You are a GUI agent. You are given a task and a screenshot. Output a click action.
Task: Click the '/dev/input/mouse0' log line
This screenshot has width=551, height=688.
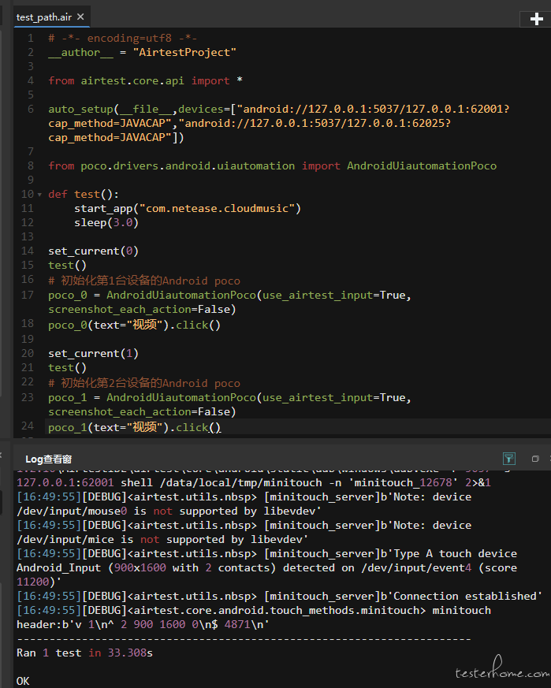(169, 511)
